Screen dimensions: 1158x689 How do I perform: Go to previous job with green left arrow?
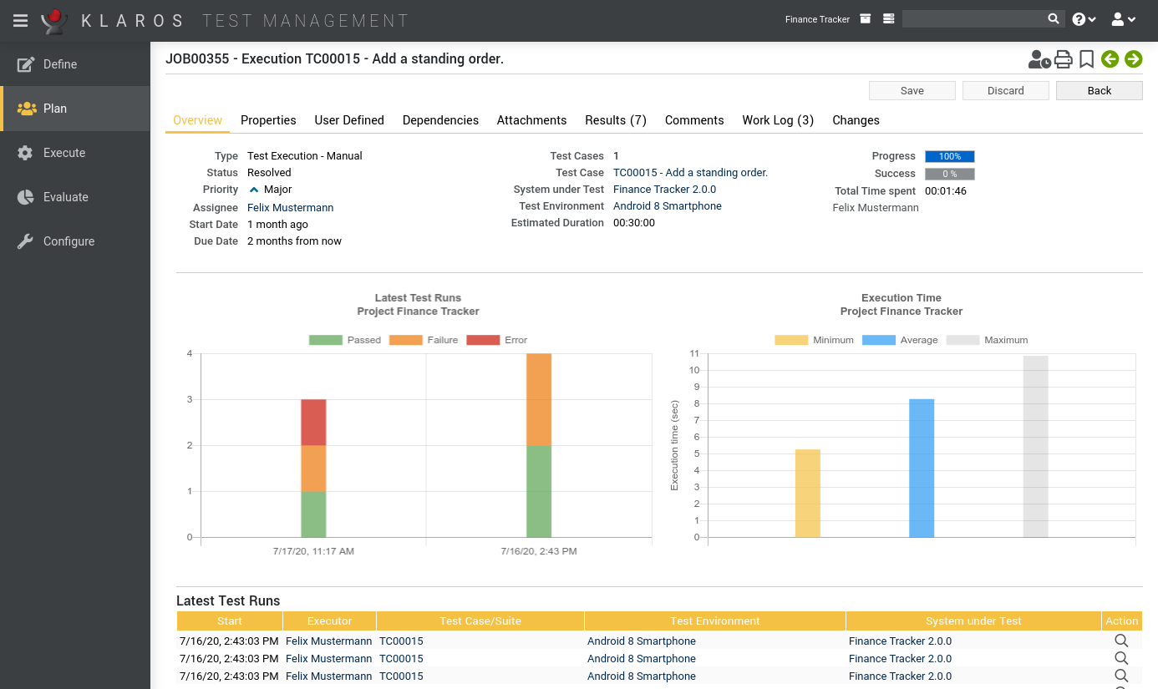tap(1110, 58)
